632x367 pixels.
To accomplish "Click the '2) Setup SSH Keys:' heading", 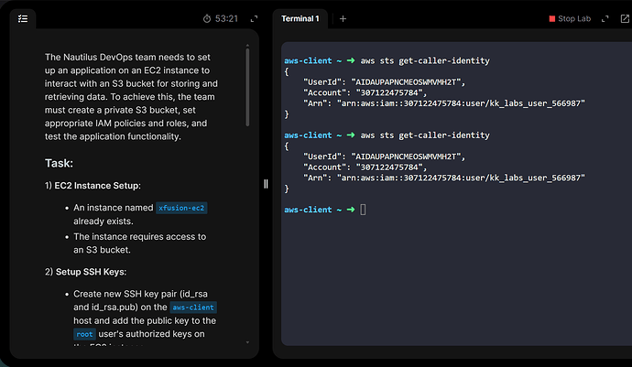I will pos(85,272).
